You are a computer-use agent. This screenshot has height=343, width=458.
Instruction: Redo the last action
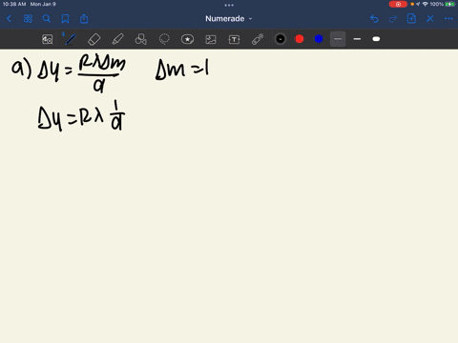tap(393, 19)
